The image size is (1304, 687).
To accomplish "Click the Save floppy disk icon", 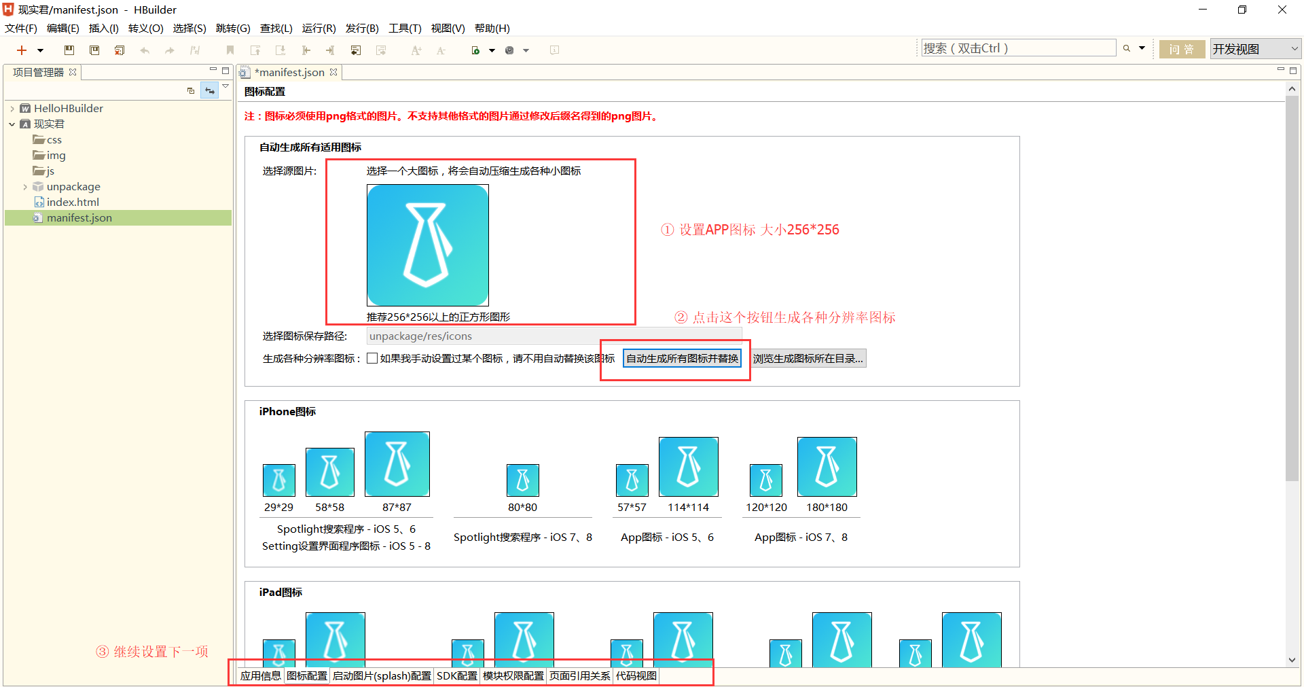I will 69,50.
